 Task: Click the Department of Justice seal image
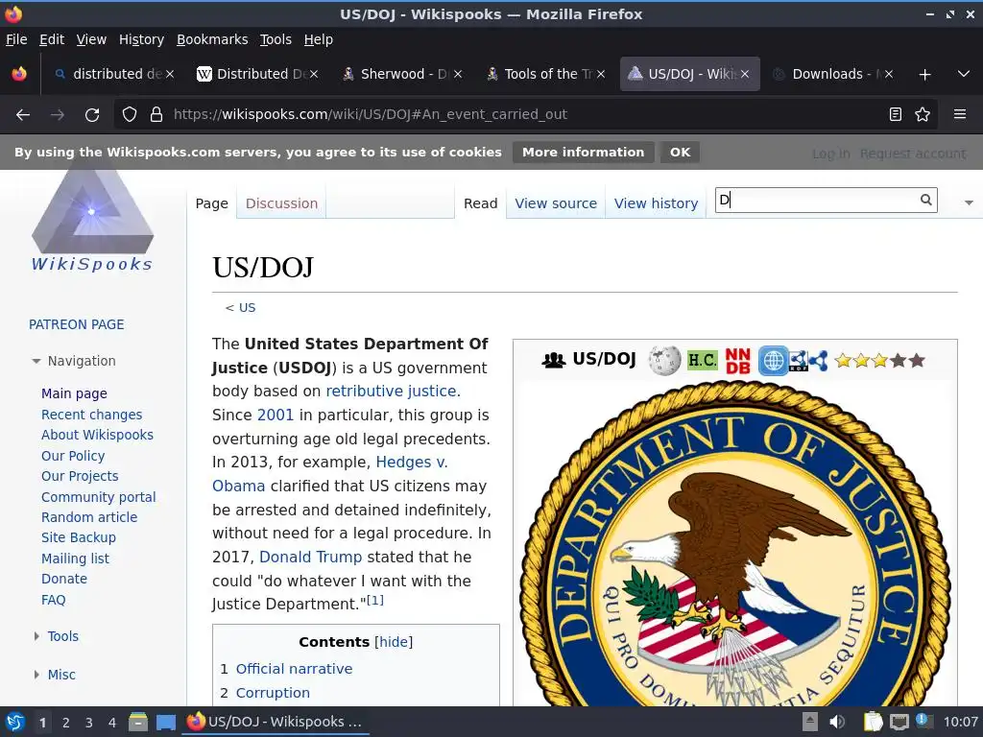[x=735, y=544]
